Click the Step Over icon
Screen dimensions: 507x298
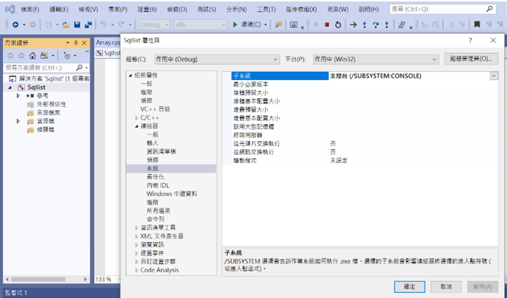point(375,24)
